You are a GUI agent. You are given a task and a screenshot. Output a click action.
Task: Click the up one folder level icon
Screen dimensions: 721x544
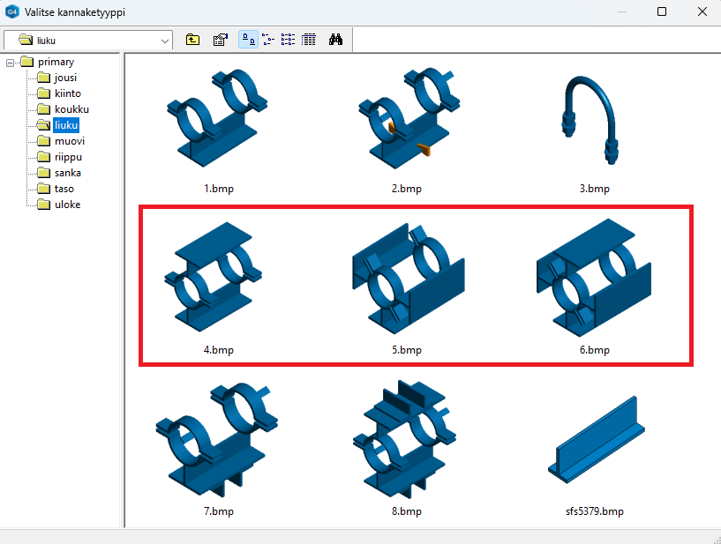193,40
